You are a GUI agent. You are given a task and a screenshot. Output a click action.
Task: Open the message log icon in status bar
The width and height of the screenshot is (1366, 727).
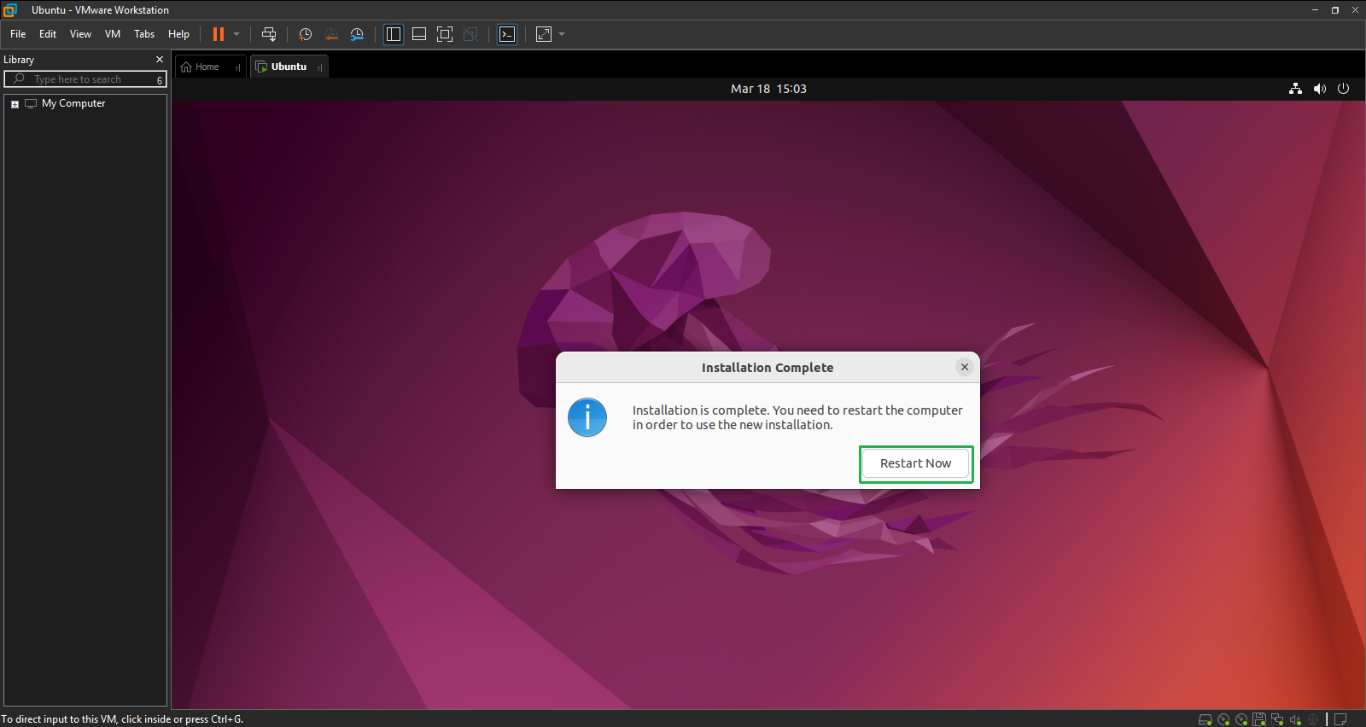coord(1341,719)
